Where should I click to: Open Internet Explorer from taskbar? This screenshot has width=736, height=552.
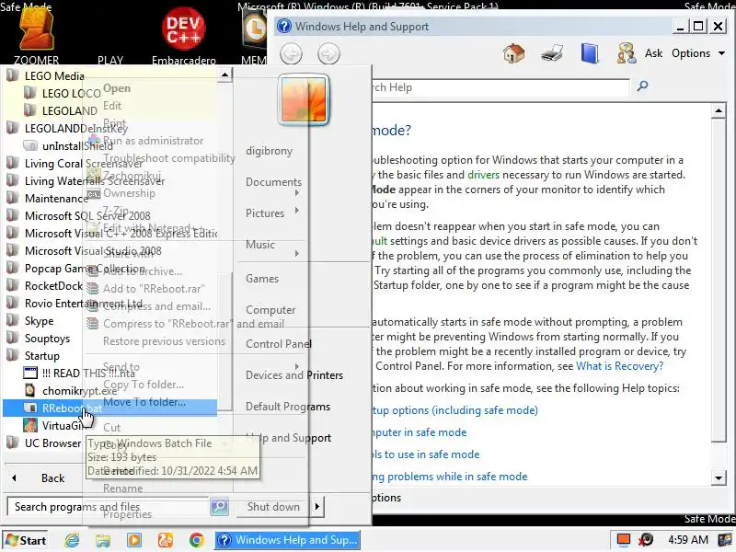pos(73,540)
